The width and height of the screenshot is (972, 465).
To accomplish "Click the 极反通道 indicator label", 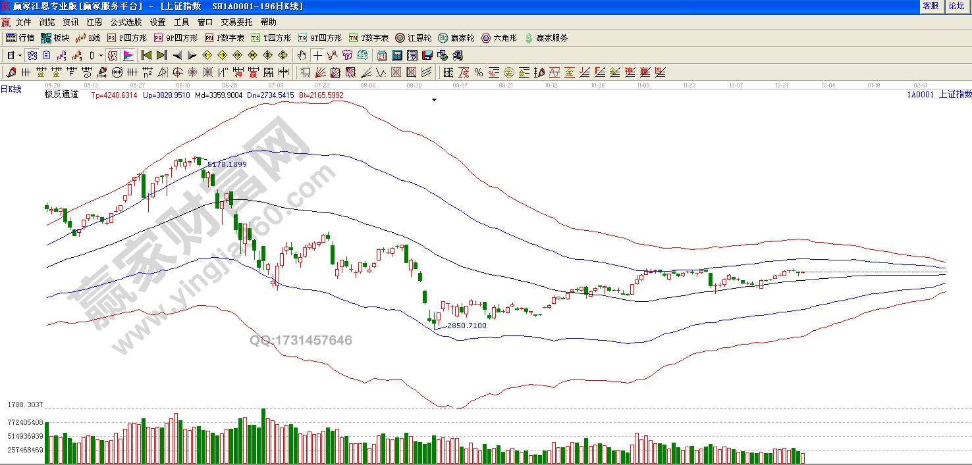I will point(61,95).
